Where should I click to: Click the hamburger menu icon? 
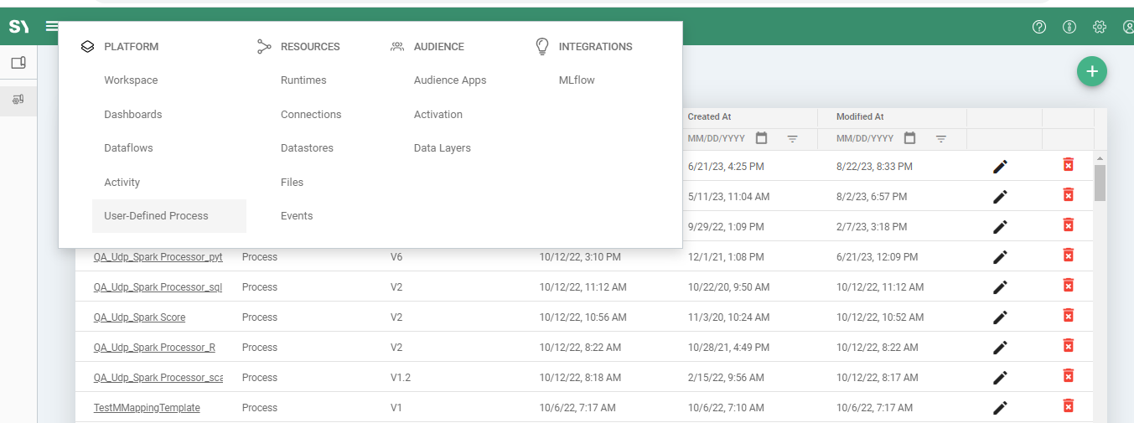click(x=53, y=27)
